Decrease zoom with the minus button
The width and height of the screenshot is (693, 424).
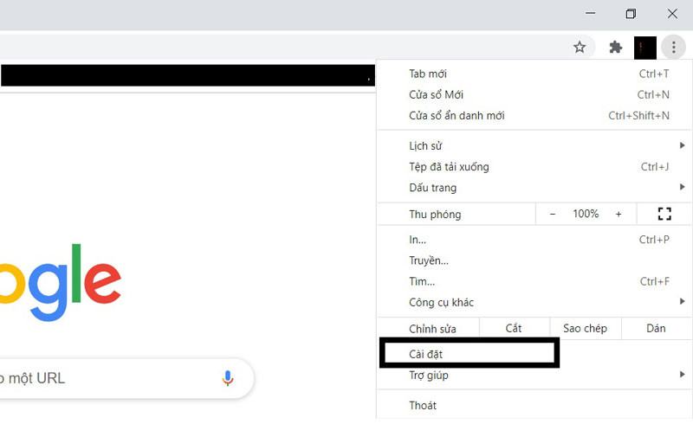pos(553,214)
